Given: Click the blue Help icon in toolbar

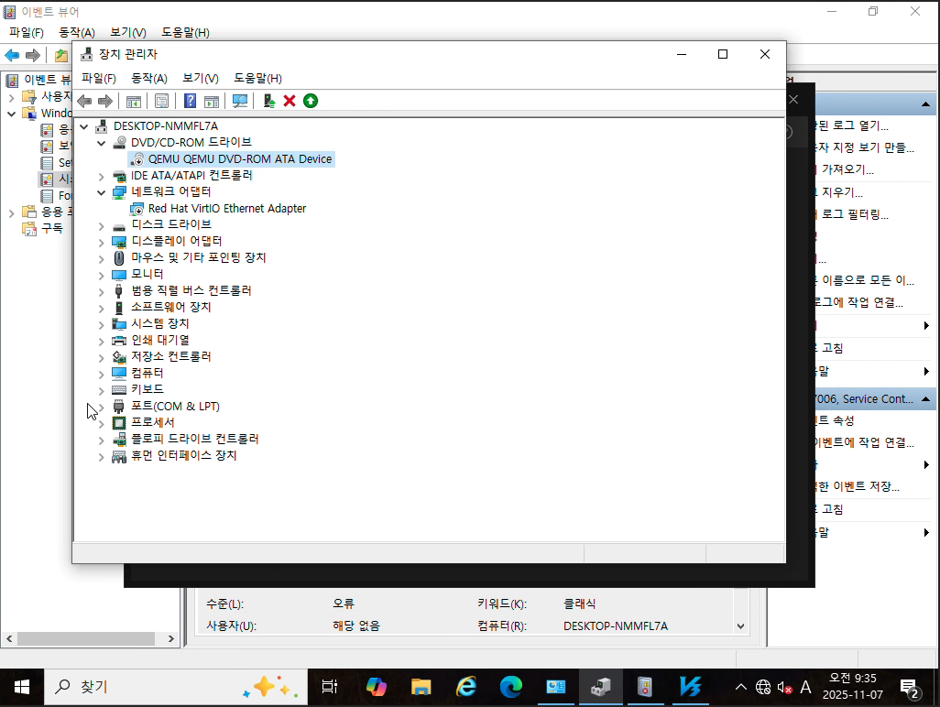Looking at the screenshot, I should (191, 101).
